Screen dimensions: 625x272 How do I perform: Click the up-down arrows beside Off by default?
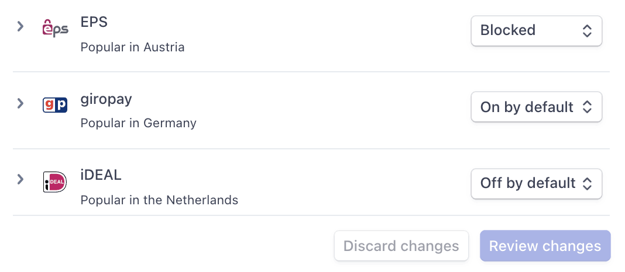pyautogui.click(x=587, y=184)
